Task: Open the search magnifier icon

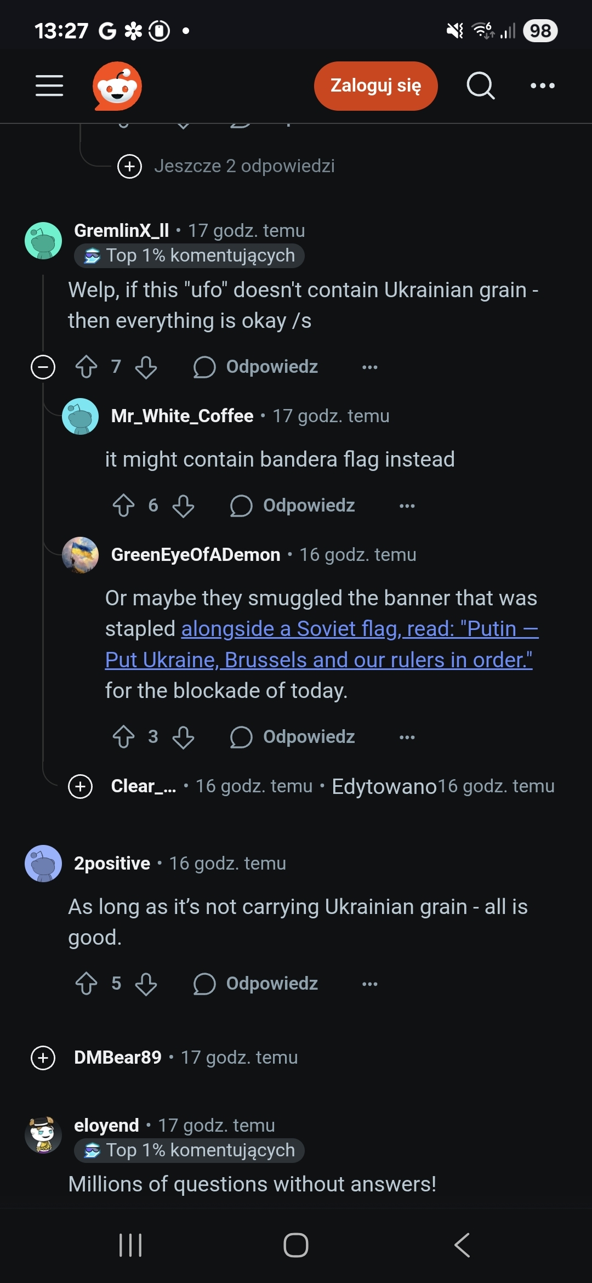Action: 481,86
